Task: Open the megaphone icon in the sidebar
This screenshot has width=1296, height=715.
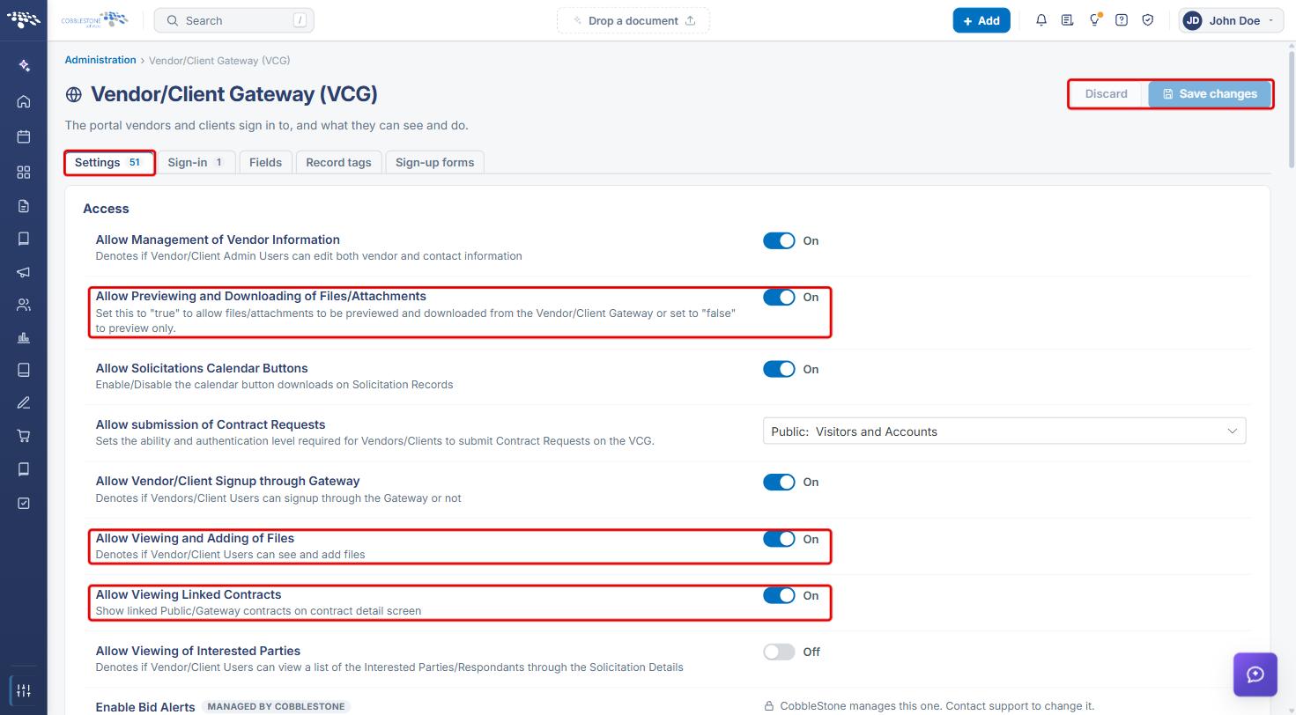Action: click(x=24, y=272)
